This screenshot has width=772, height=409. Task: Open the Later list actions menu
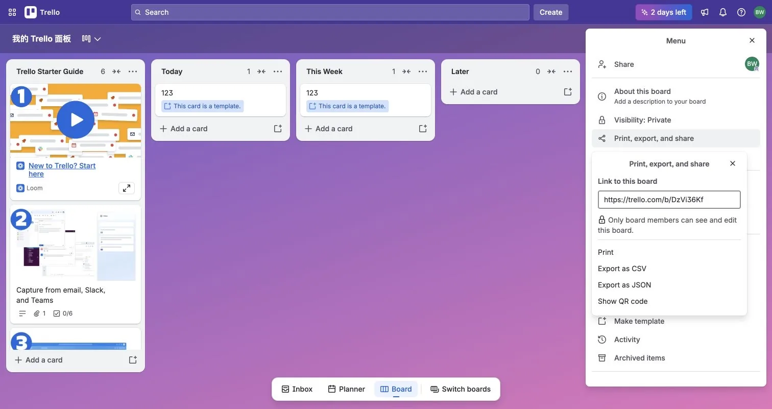(x=568, y=71)
